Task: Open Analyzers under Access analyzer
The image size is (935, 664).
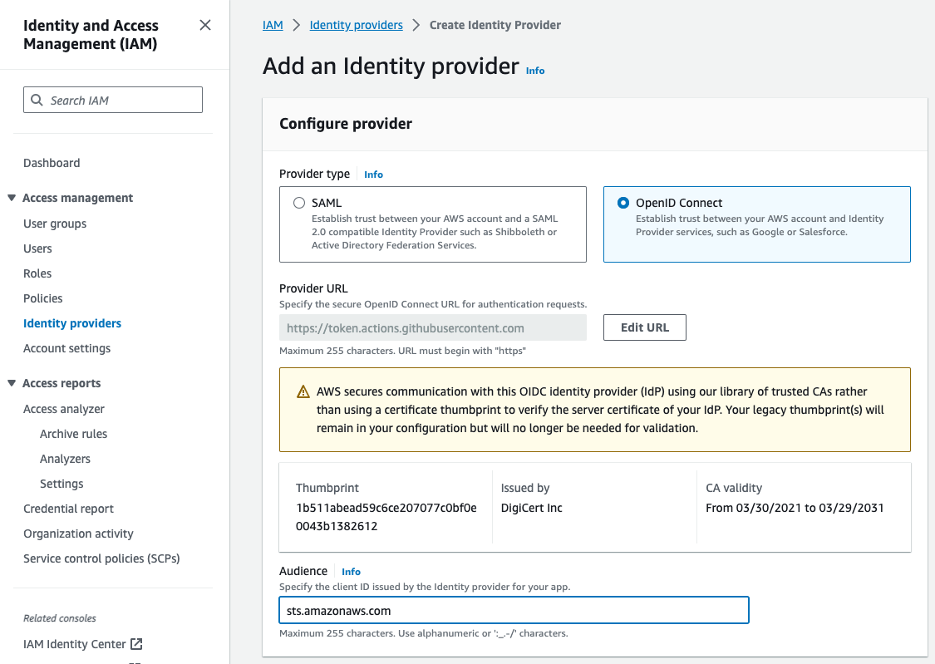Action: coord(65,459)
